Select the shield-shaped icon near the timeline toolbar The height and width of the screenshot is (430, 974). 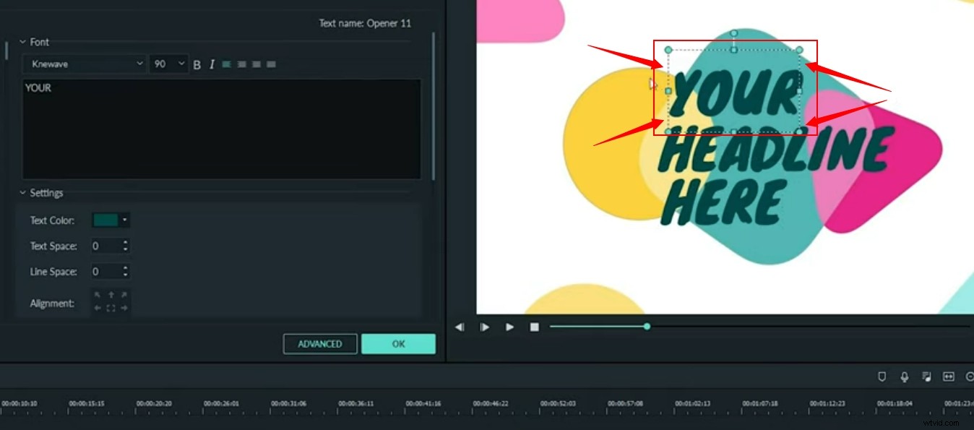882,377
